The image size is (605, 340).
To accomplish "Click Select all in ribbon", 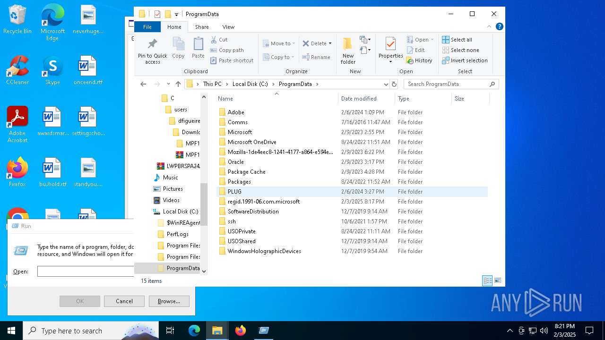I will click(x=457, y=40).
